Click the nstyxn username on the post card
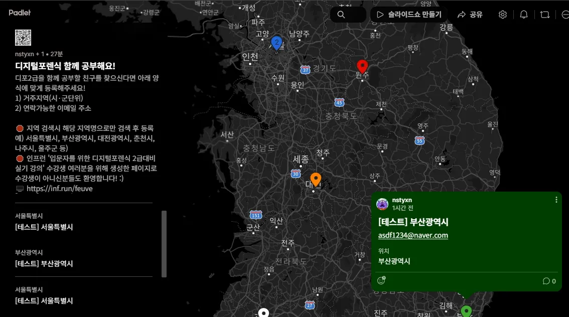This screenshot has height=317, width=569. (402, 200)
